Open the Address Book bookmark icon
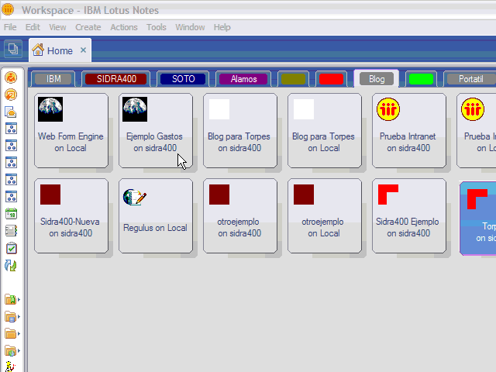This screenshot has width=496, height=372. [11, 231]
